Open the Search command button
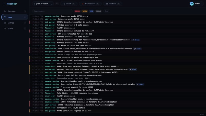 pos(69,4)
